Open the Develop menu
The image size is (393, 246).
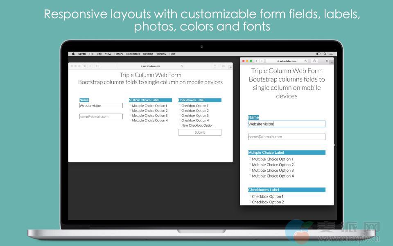(148, 54)
